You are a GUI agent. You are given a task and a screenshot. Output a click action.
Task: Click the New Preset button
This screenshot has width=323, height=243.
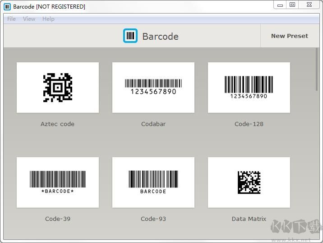pyautogui.click(x=290, y=36)
